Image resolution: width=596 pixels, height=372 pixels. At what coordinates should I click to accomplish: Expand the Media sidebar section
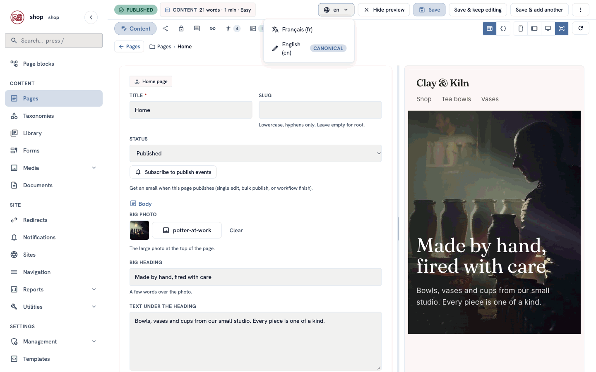click(x=94, y=168)
